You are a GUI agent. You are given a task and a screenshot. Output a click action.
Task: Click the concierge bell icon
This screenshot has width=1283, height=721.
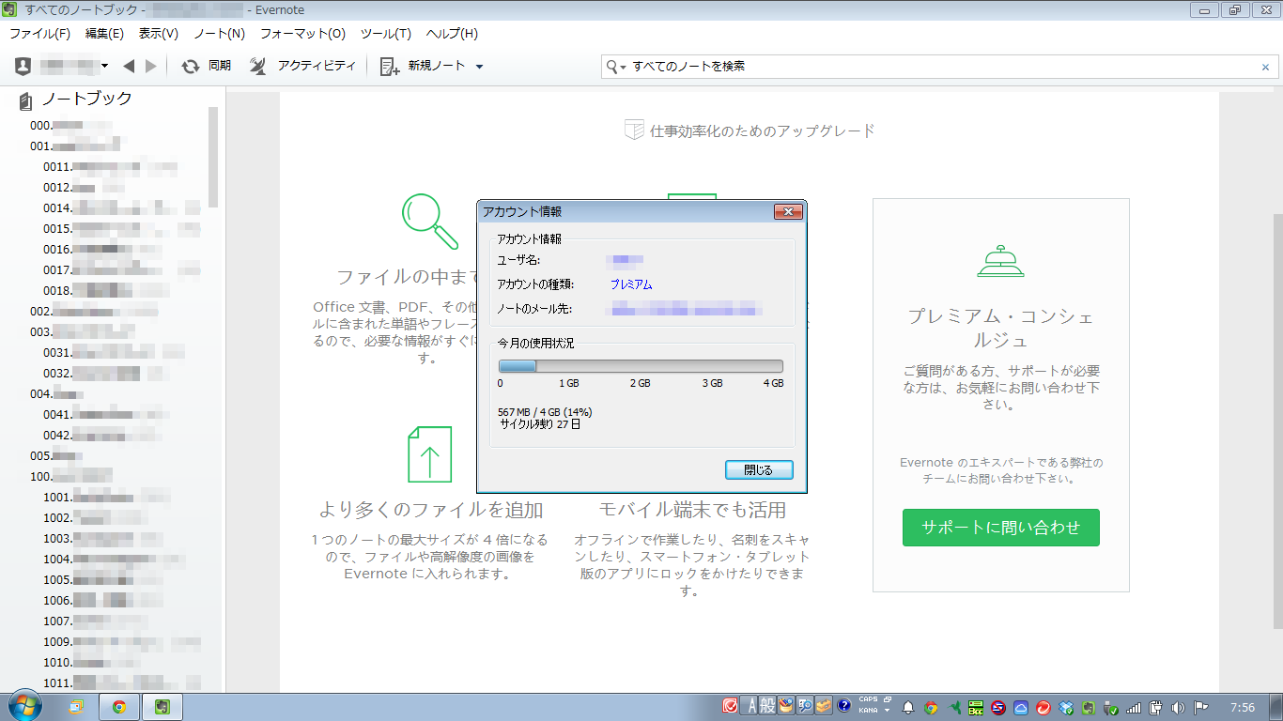(x=1001, y=261)
